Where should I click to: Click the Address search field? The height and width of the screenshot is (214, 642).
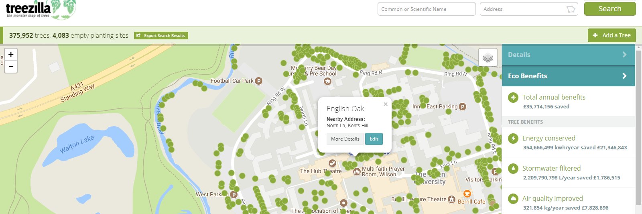tap(529, 9)
